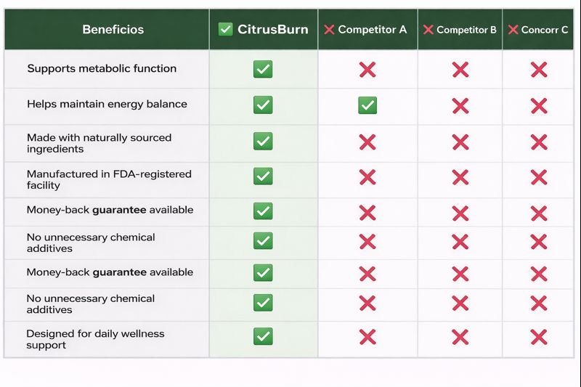Click "Made with naturally sourced ingredients" text
The image size is (581, 387).
(99, 143)
